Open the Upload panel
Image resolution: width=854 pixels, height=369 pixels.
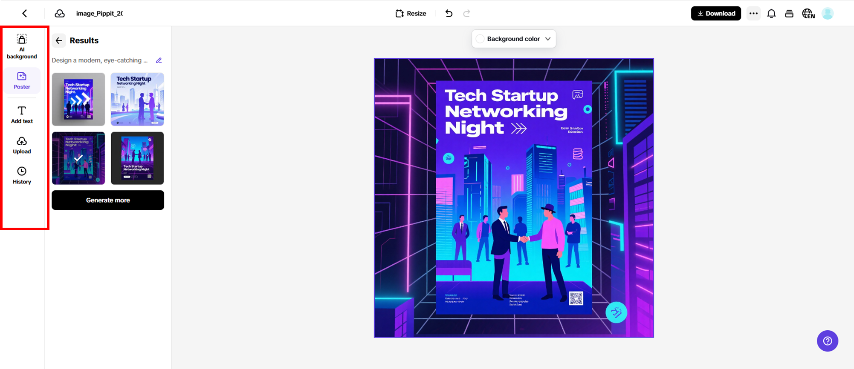(22, 145)
